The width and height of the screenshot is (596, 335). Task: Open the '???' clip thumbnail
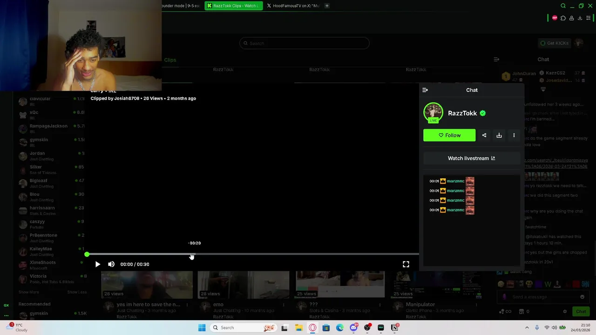pyautogui.click(x=340, y=285)
